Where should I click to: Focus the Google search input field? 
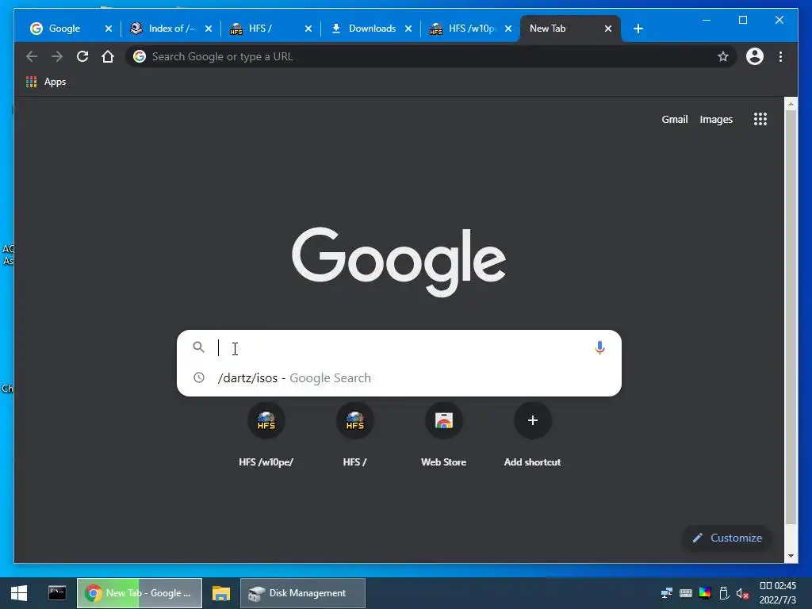tap(399, 347)
